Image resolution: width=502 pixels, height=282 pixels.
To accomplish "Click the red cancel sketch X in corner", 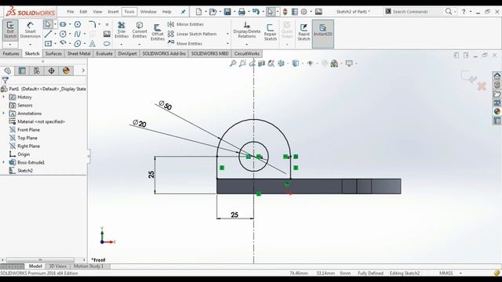I will tap(482, 86).
